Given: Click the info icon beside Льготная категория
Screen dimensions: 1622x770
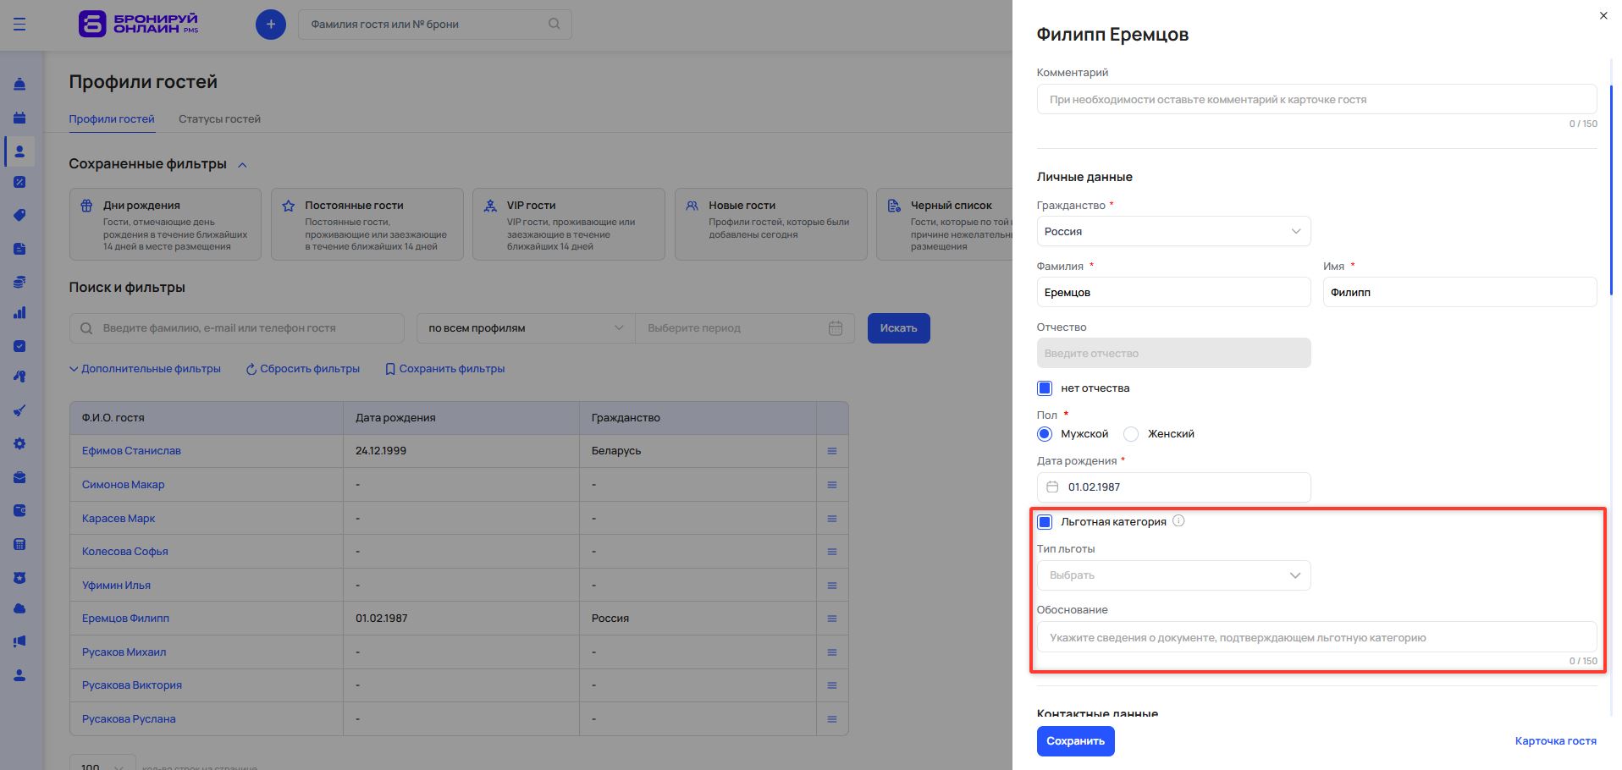Looking at the screenshot, I should pyautogui.click(x=1178, y=521).
